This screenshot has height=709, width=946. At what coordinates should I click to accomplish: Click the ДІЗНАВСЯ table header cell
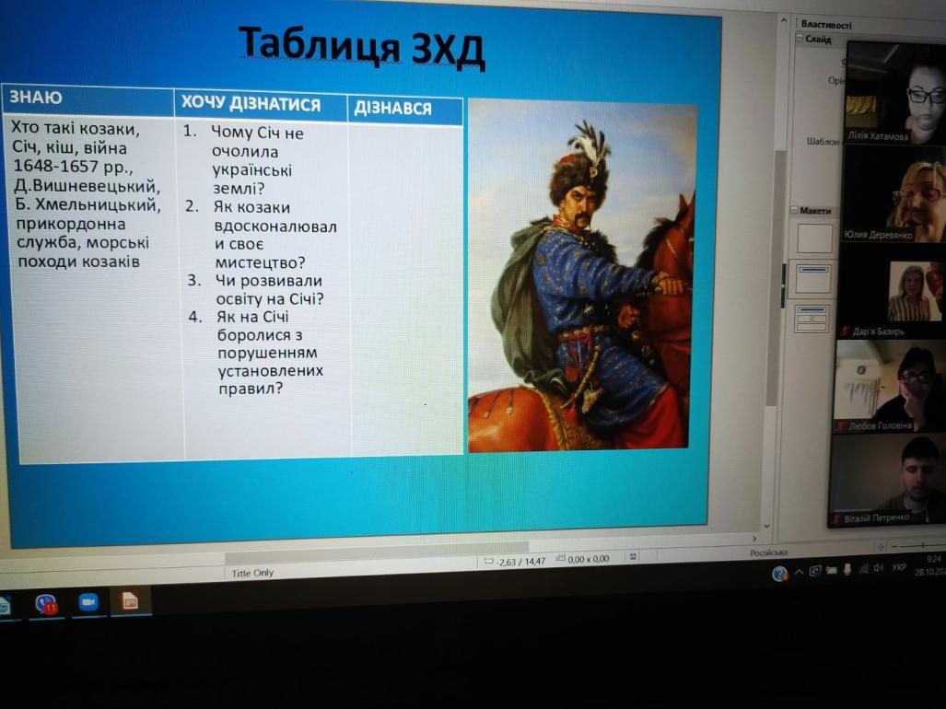[404, 110]
